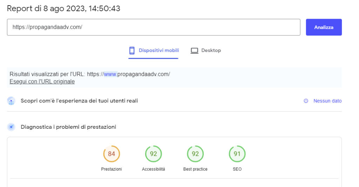The width and height of the screenshot is (359, 187).
Task: Click the heading Report di 8 ago 2023
Action: coord(64,8)
